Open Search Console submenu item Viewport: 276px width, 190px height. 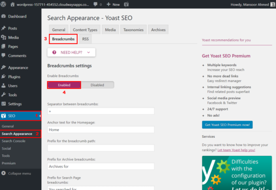point(13,141)
